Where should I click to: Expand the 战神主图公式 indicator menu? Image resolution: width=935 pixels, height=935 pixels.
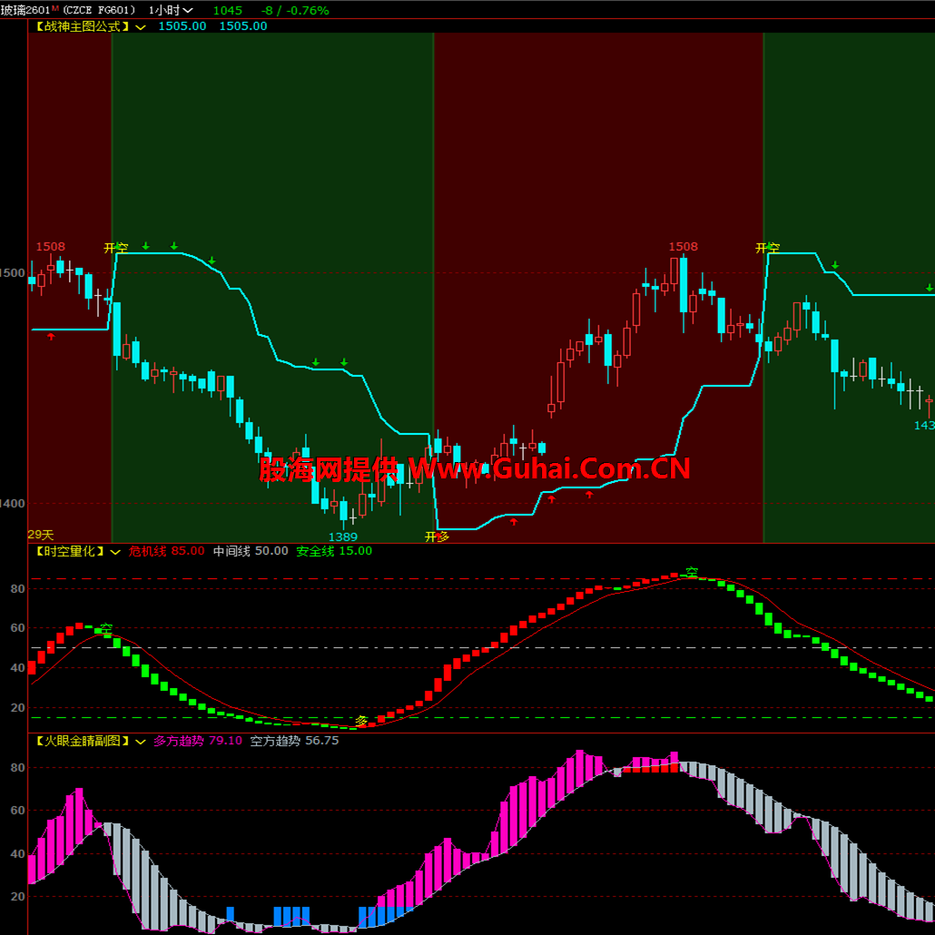[141, 26]
